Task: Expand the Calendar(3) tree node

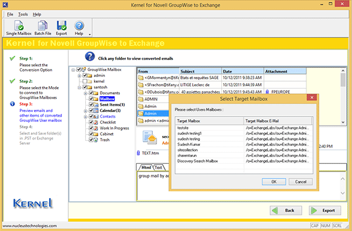Action: tap(85, 111)
